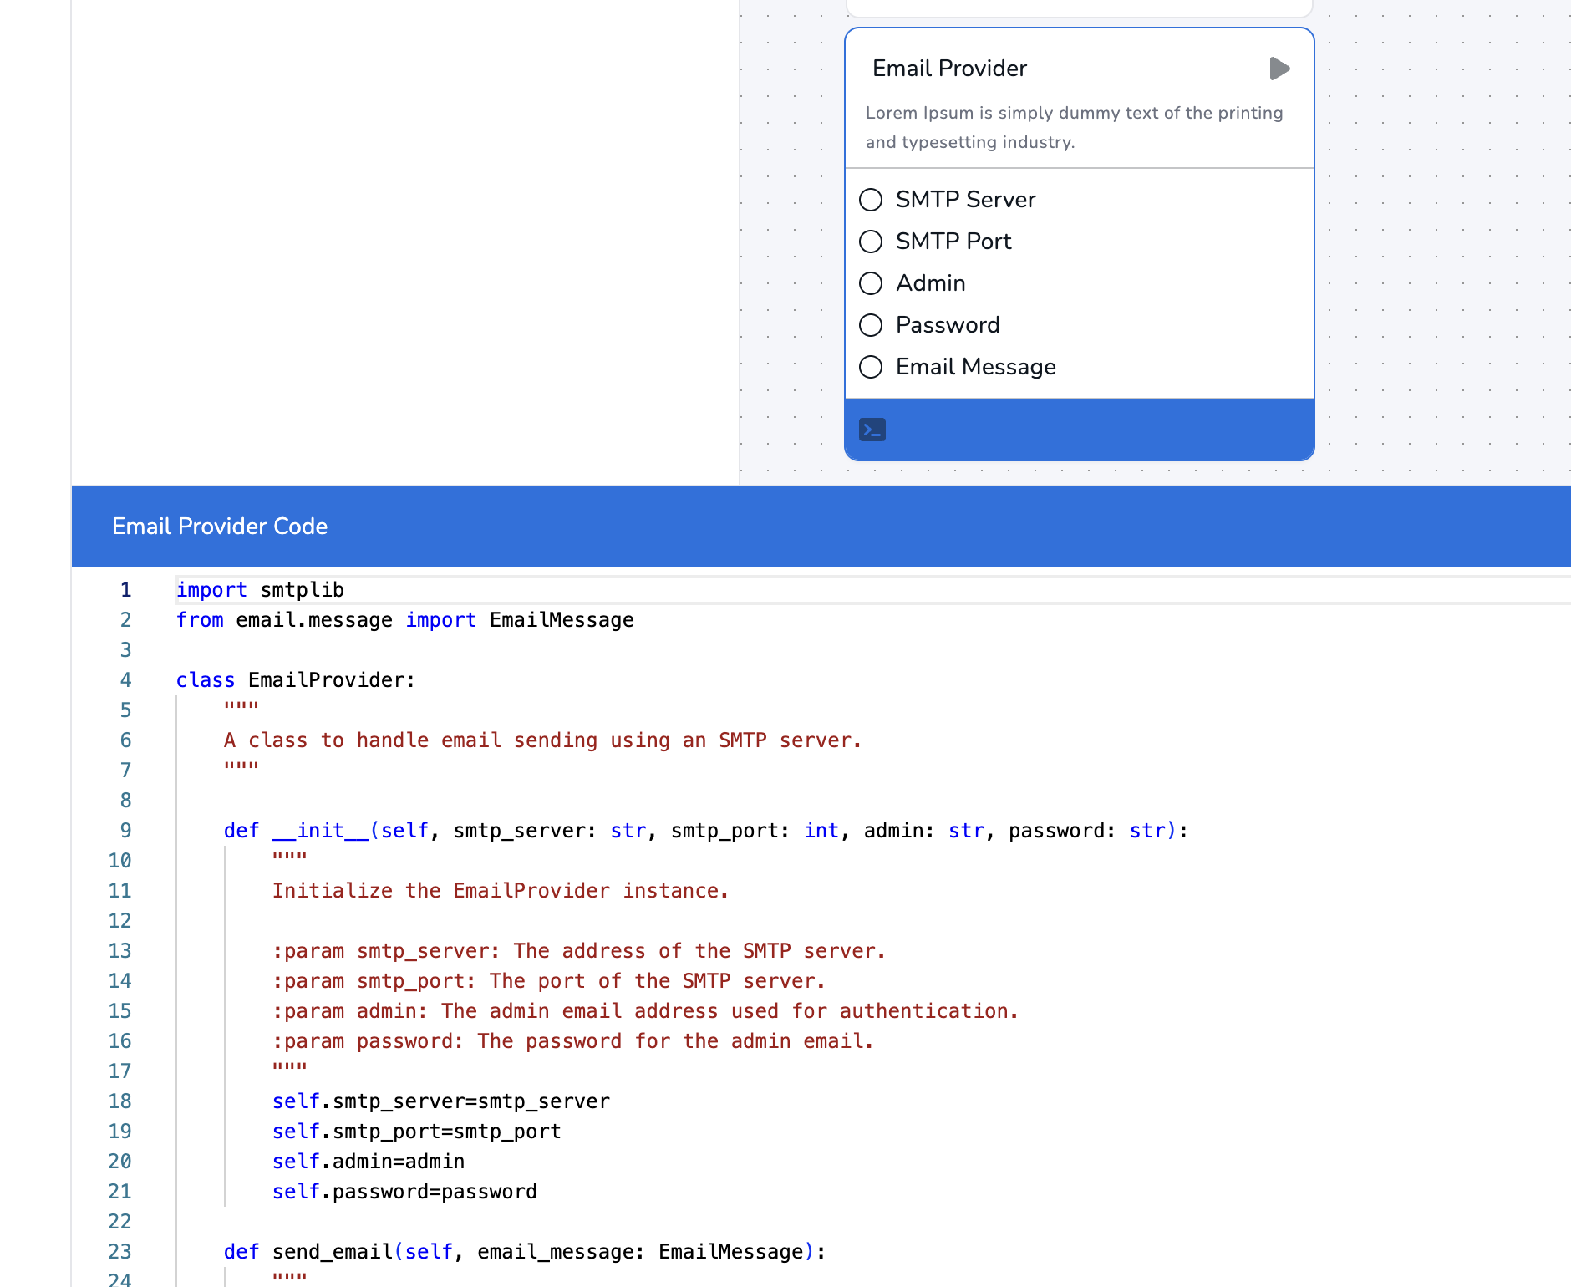Click the def send_email method line
Viewport: 1571px width, 1287px height.
tap(524, 1252)
